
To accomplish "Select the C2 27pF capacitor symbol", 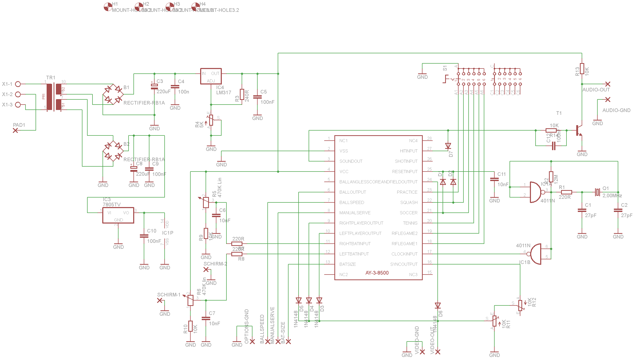I will tap(618, 210).
